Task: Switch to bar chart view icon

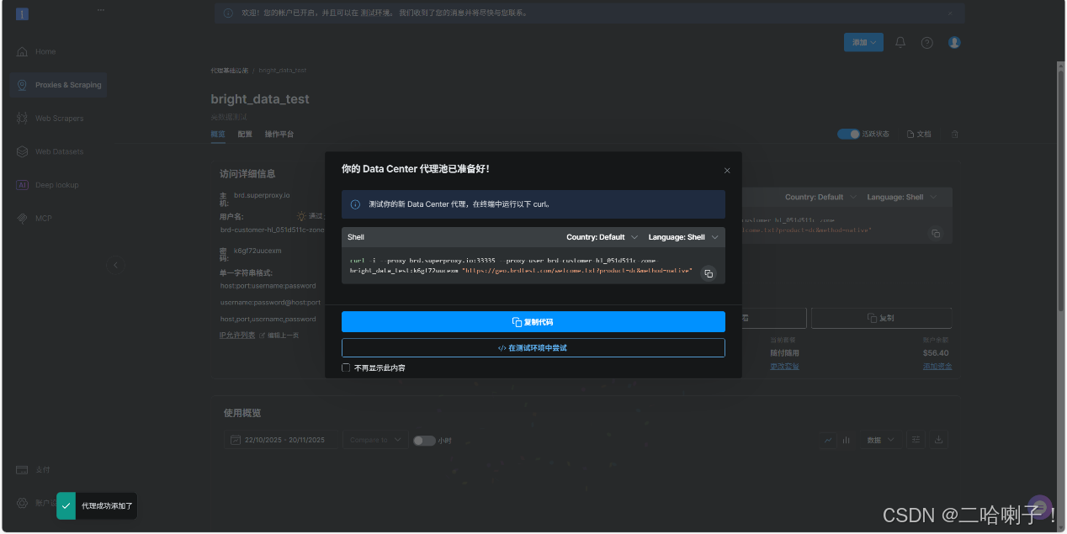Action: click(x=847, y=440)
